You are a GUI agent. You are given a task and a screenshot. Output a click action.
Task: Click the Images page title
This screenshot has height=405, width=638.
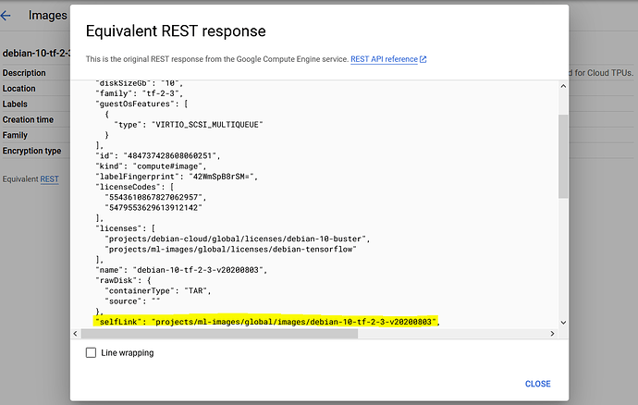click(x=47, y=16)
